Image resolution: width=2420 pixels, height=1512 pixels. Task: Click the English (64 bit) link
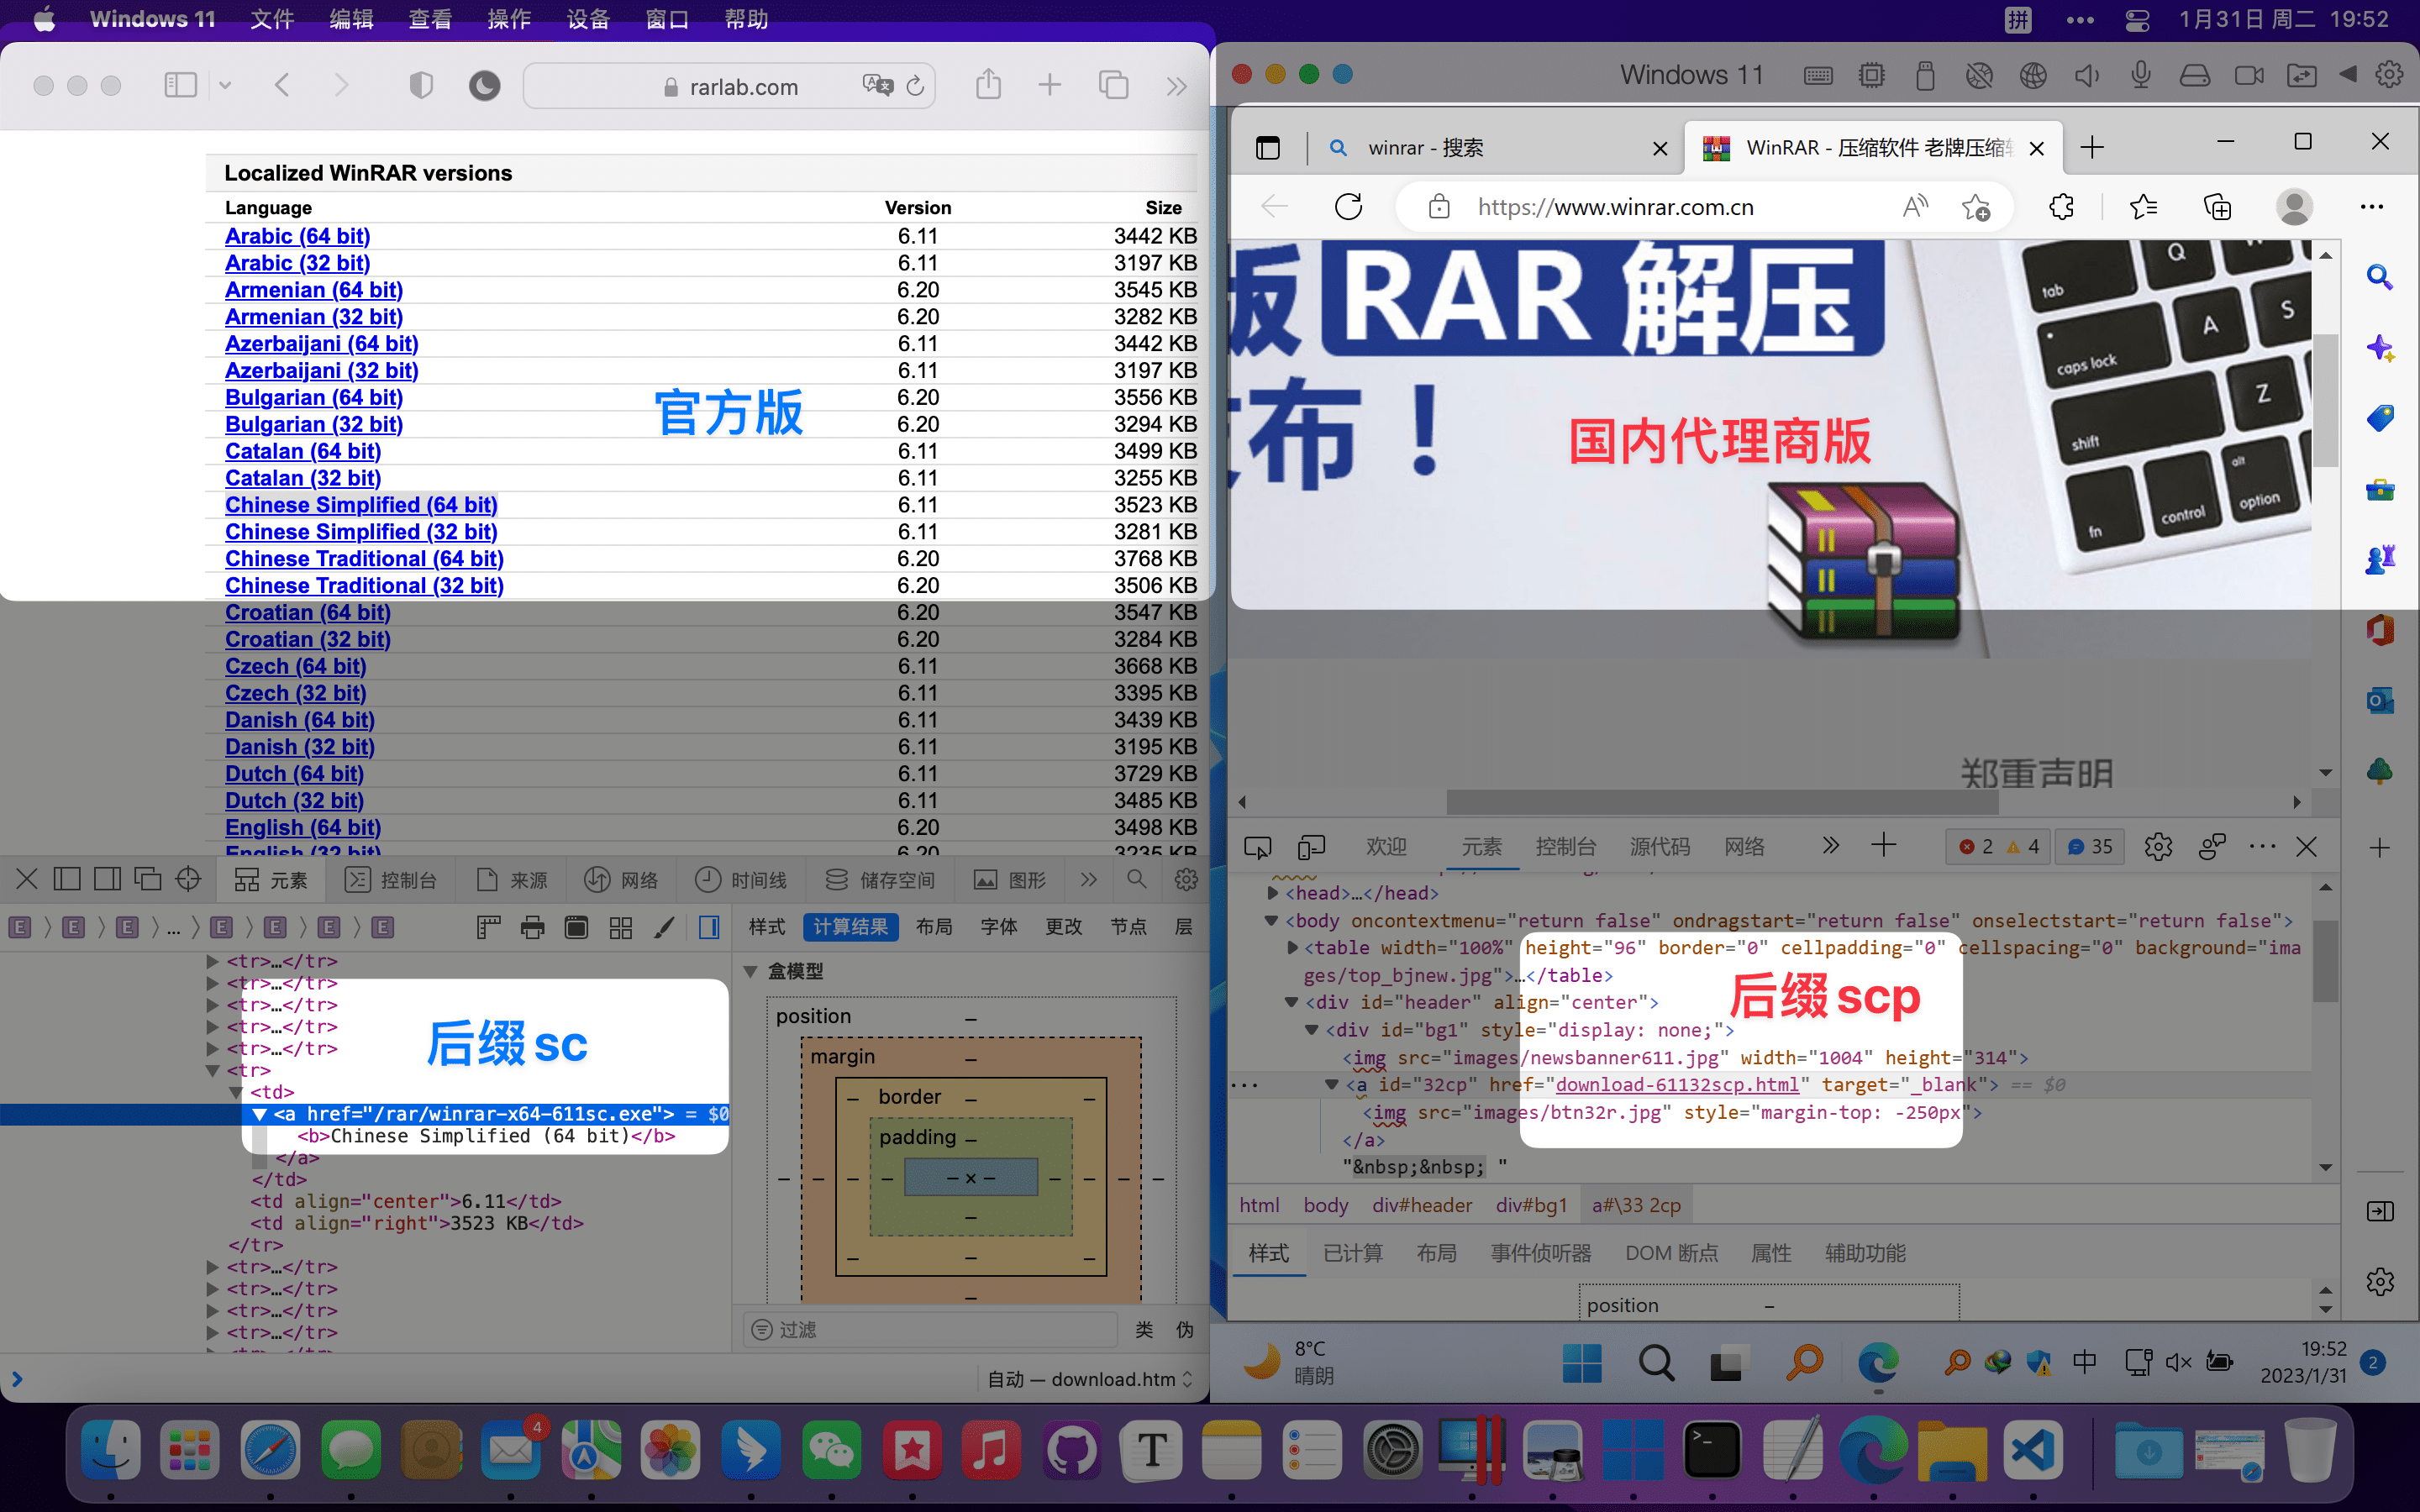[303, 827]
